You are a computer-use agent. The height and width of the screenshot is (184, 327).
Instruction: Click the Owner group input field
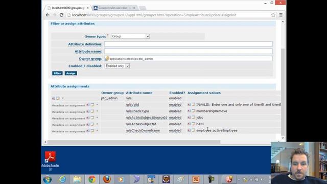tap(188, 59)
